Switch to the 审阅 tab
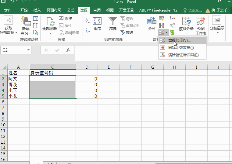The width and height of the screenshot is (232, 164). click(x=97, y=10)
